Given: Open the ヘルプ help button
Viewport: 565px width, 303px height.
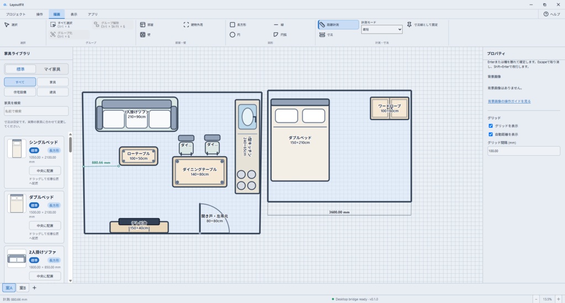Looking at the screenshot, I should click(x=552, y=14).
